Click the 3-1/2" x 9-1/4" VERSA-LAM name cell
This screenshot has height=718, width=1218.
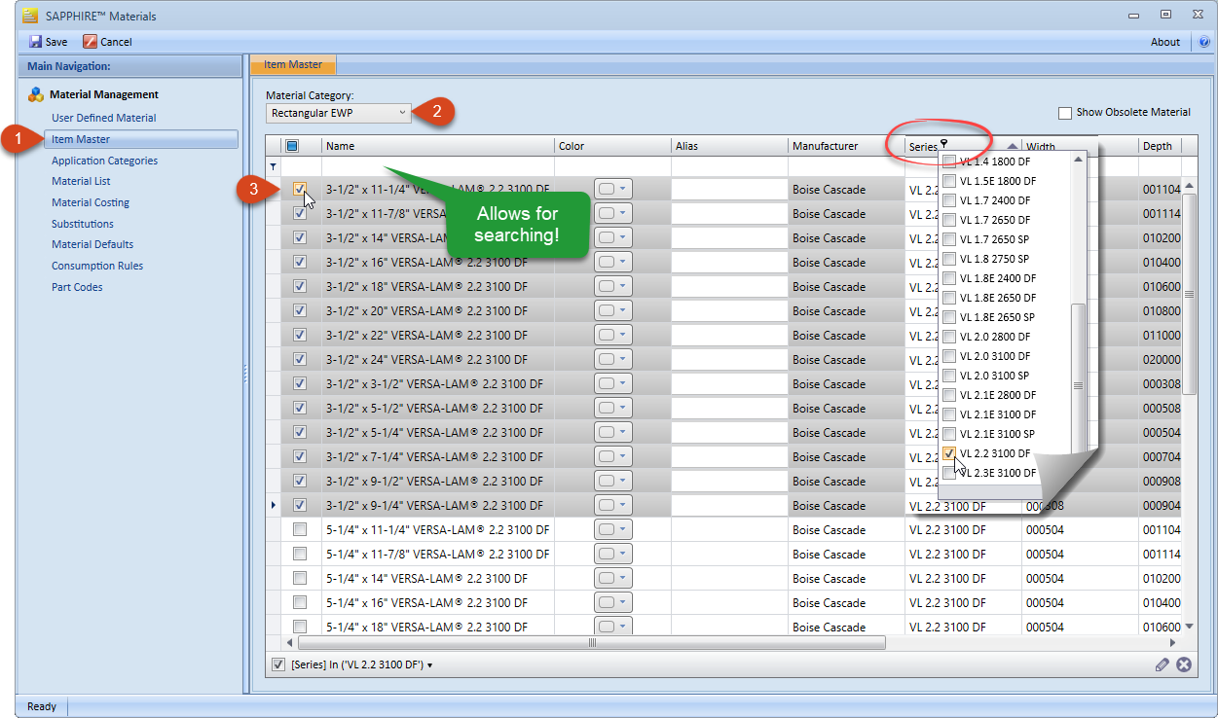pos(438,506)
